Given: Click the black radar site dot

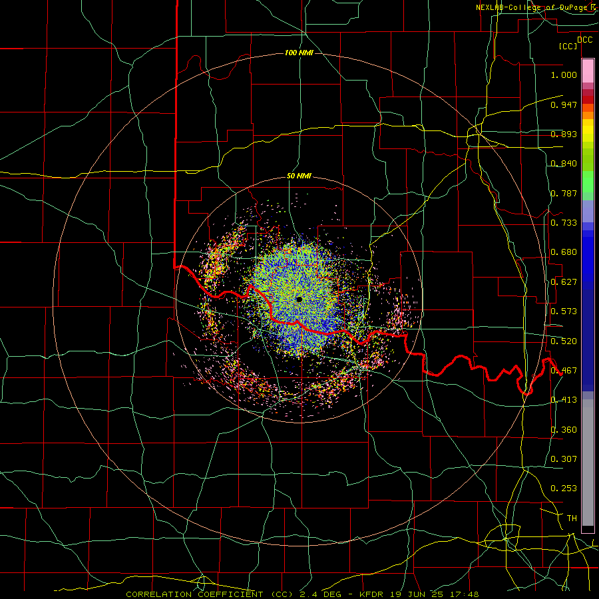Looking at the screenshot, I should [299, 299].
